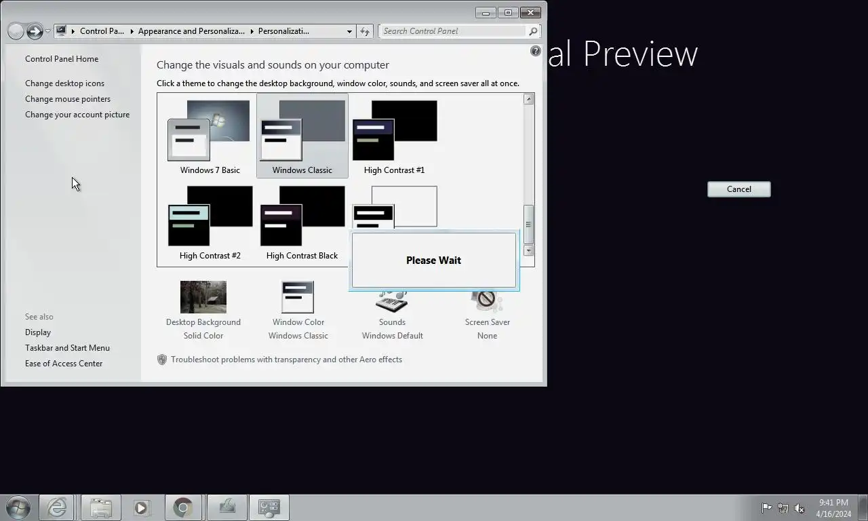Click the Window Color label text
Screen dimensions: 868x521
click(x=298, y=322)
